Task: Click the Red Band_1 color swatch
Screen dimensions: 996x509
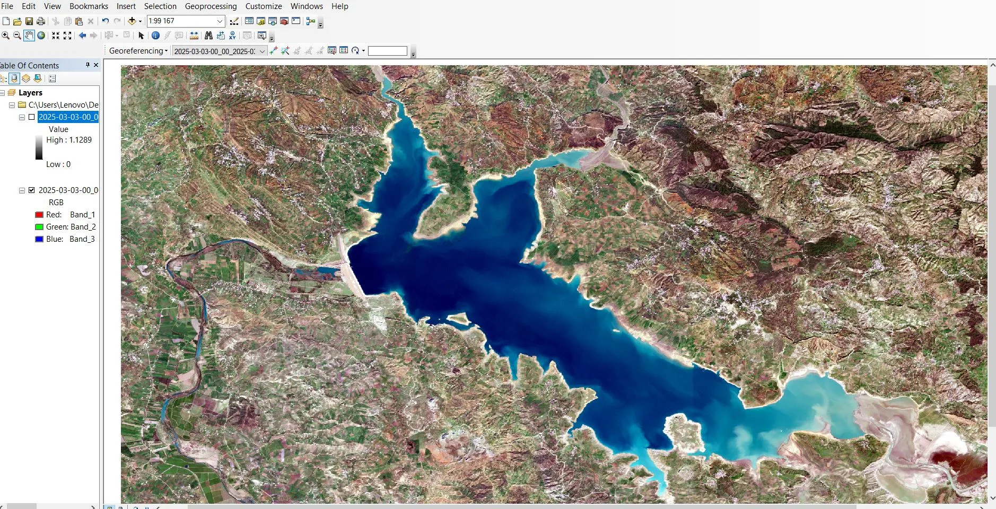Action: [x=38, y=215]
